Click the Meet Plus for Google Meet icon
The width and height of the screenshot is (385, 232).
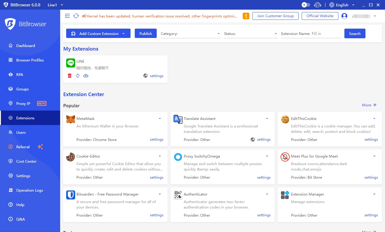pos(285,157)
